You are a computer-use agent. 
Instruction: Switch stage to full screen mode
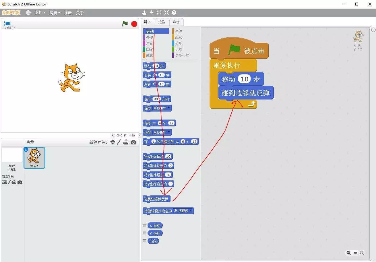tap(7, 24)
